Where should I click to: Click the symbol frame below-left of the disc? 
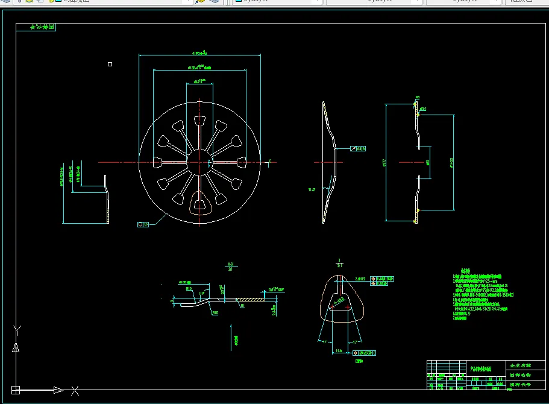[x=143, y=224]
